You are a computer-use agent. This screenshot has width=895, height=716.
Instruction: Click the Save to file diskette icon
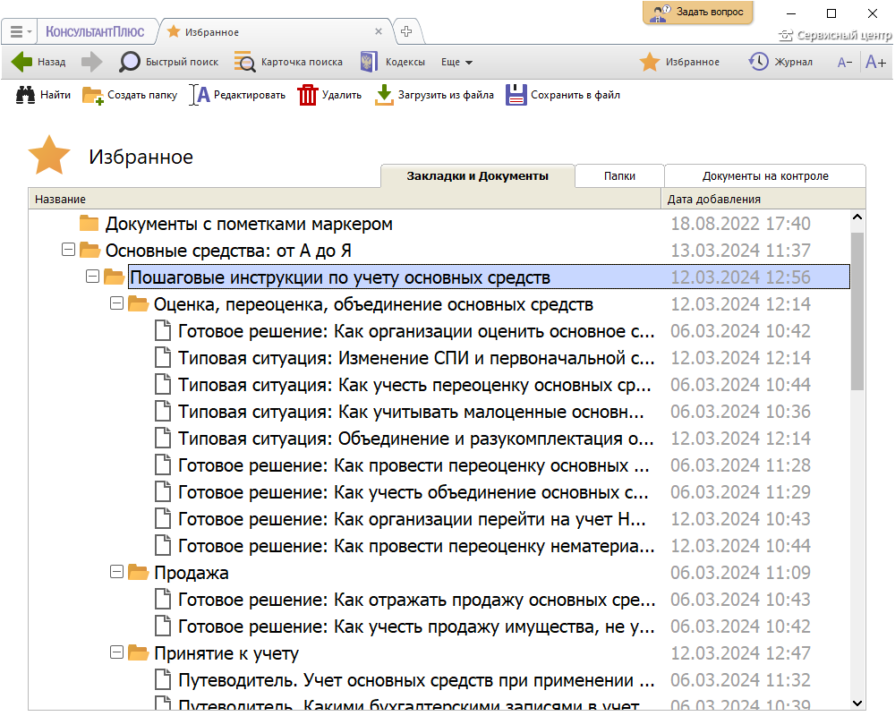tap(516, 95)
